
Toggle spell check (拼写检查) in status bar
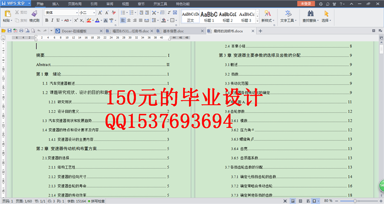96,201
